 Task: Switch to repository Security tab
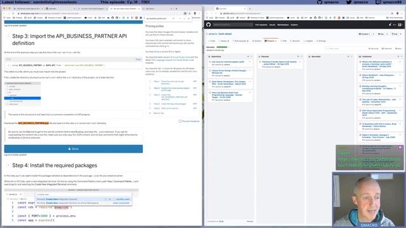click(x=295, y=41)
